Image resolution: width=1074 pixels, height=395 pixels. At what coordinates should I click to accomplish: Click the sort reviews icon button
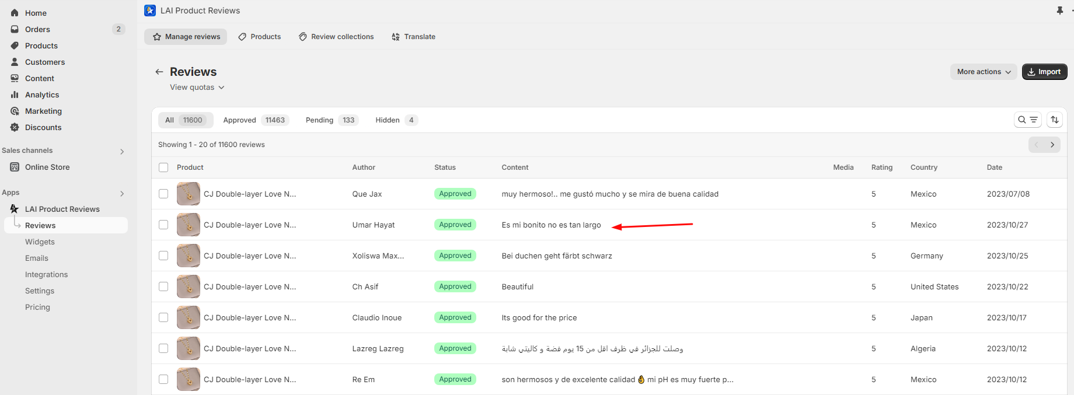[x=1055, y=120]
